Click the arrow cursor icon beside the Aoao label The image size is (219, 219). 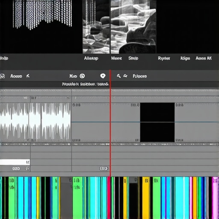(x=28, y=76)
